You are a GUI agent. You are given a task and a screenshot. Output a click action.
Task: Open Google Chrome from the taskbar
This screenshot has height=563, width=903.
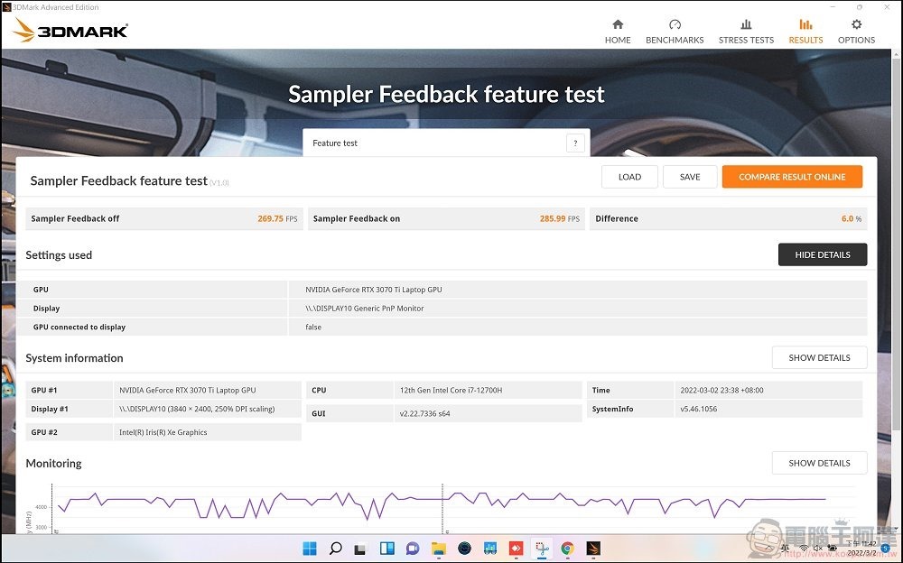pos(567,549)
